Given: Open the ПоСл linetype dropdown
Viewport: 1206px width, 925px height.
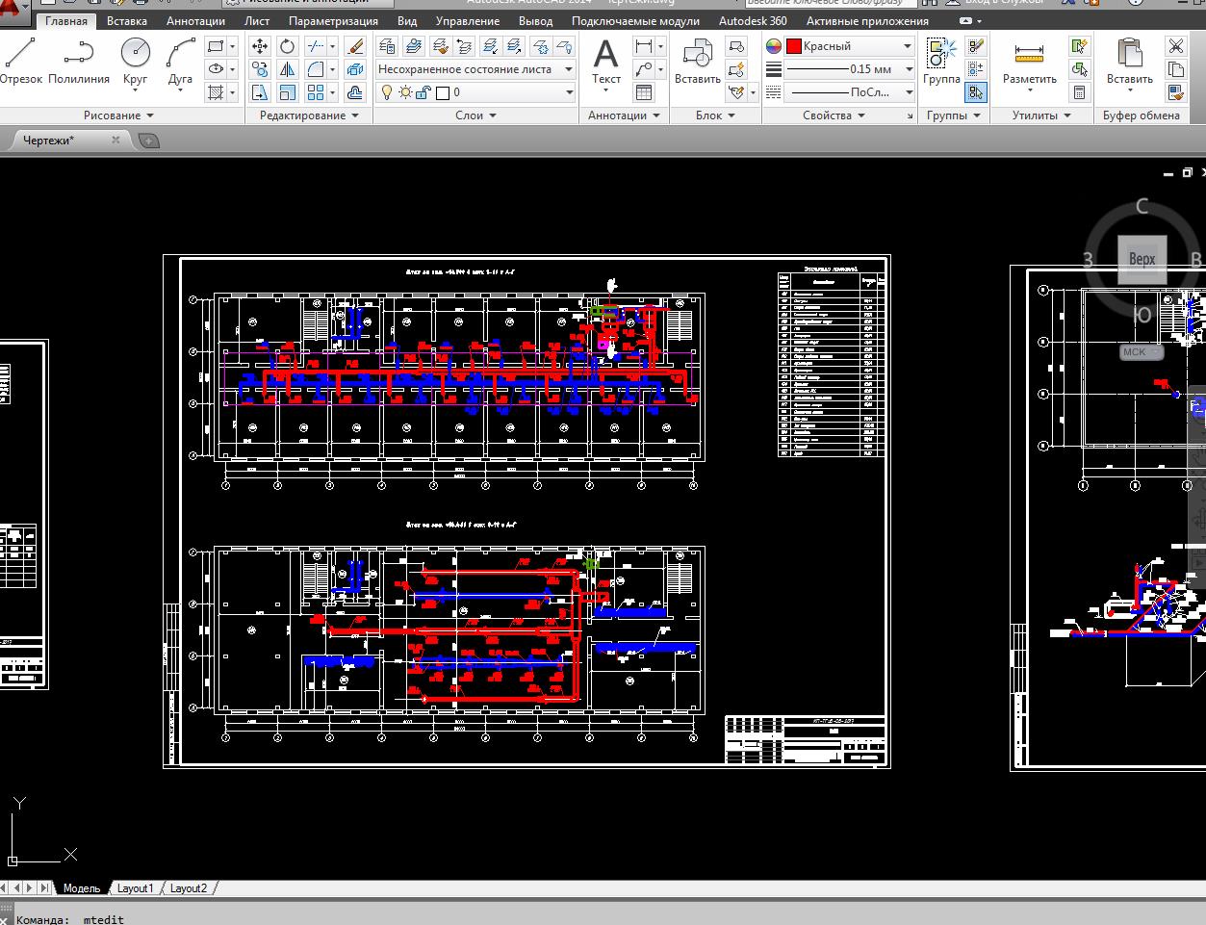Looking at the screenshot, I should [850, 92].
